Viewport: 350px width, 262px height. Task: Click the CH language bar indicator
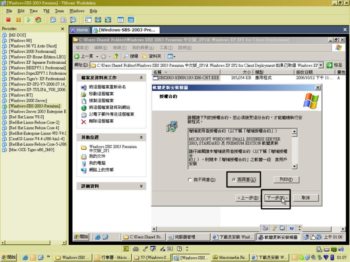click(x=126, y=248)
